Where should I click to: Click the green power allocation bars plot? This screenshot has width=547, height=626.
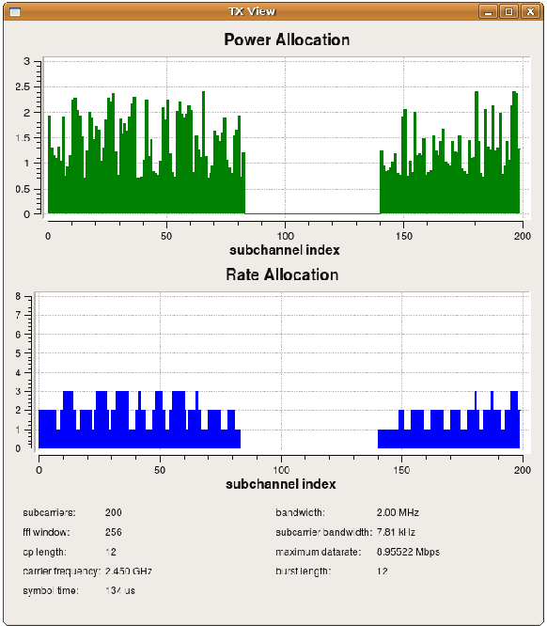[287, 138]
